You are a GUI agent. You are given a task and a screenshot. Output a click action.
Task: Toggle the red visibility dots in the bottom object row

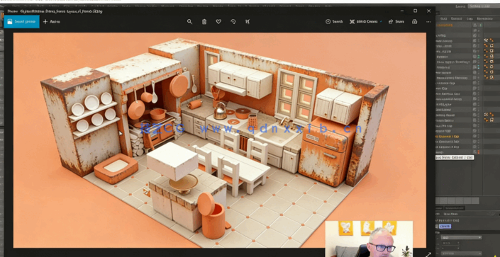pos(478,152)
